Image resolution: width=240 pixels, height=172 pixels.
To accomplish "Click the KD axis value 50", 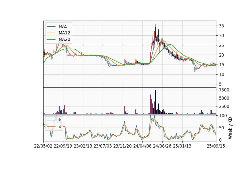I will coord(221,128).
